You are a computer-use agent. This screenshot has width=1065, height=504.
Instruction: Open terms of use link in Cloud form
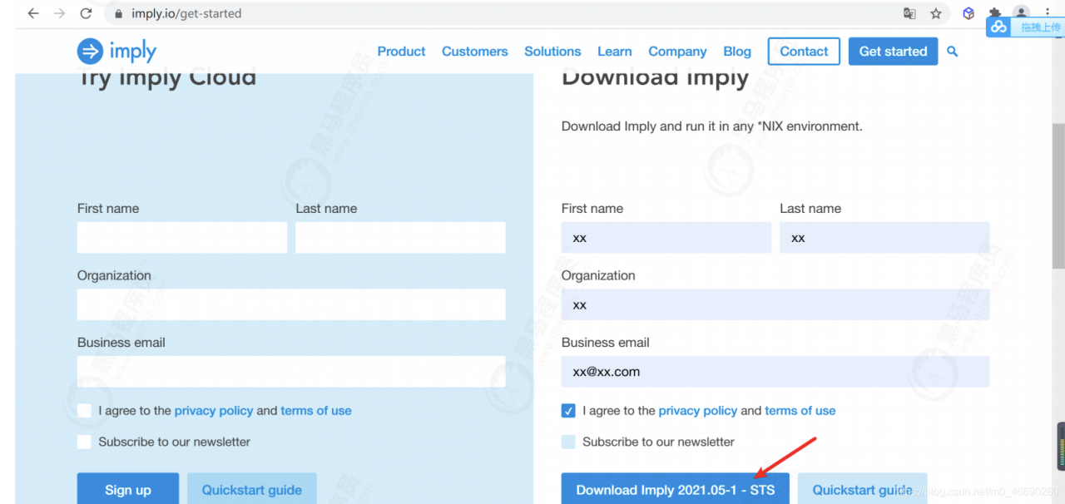point(316,411)
